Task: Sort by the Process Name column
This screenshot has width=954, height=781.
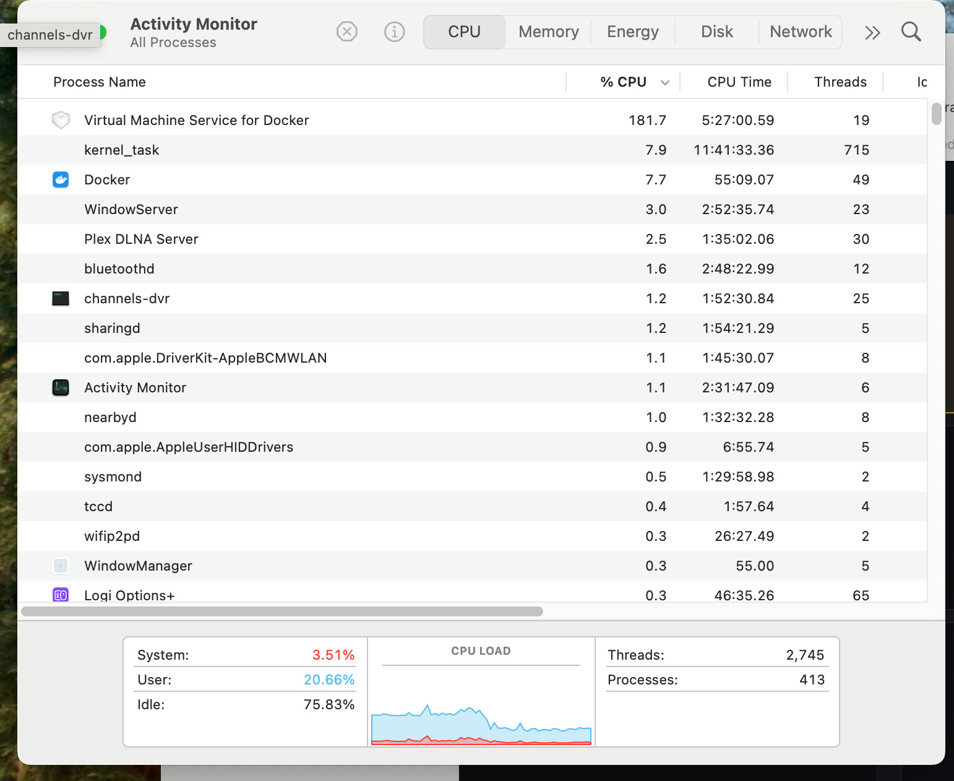Action: tap(100, 82)
